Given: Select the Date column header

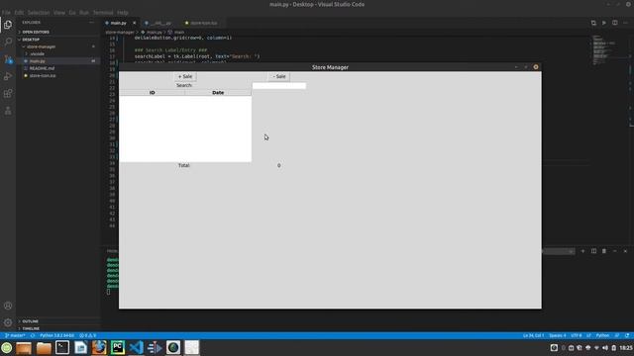Looking at the screenshot, I should pos(218,92).
